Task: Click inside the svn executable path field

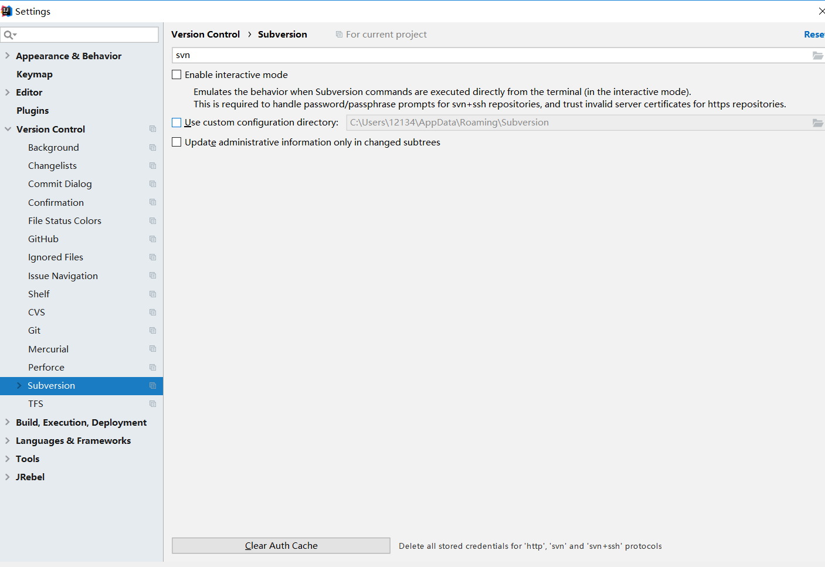Action: pyautogui.click(x=410, y=55)
